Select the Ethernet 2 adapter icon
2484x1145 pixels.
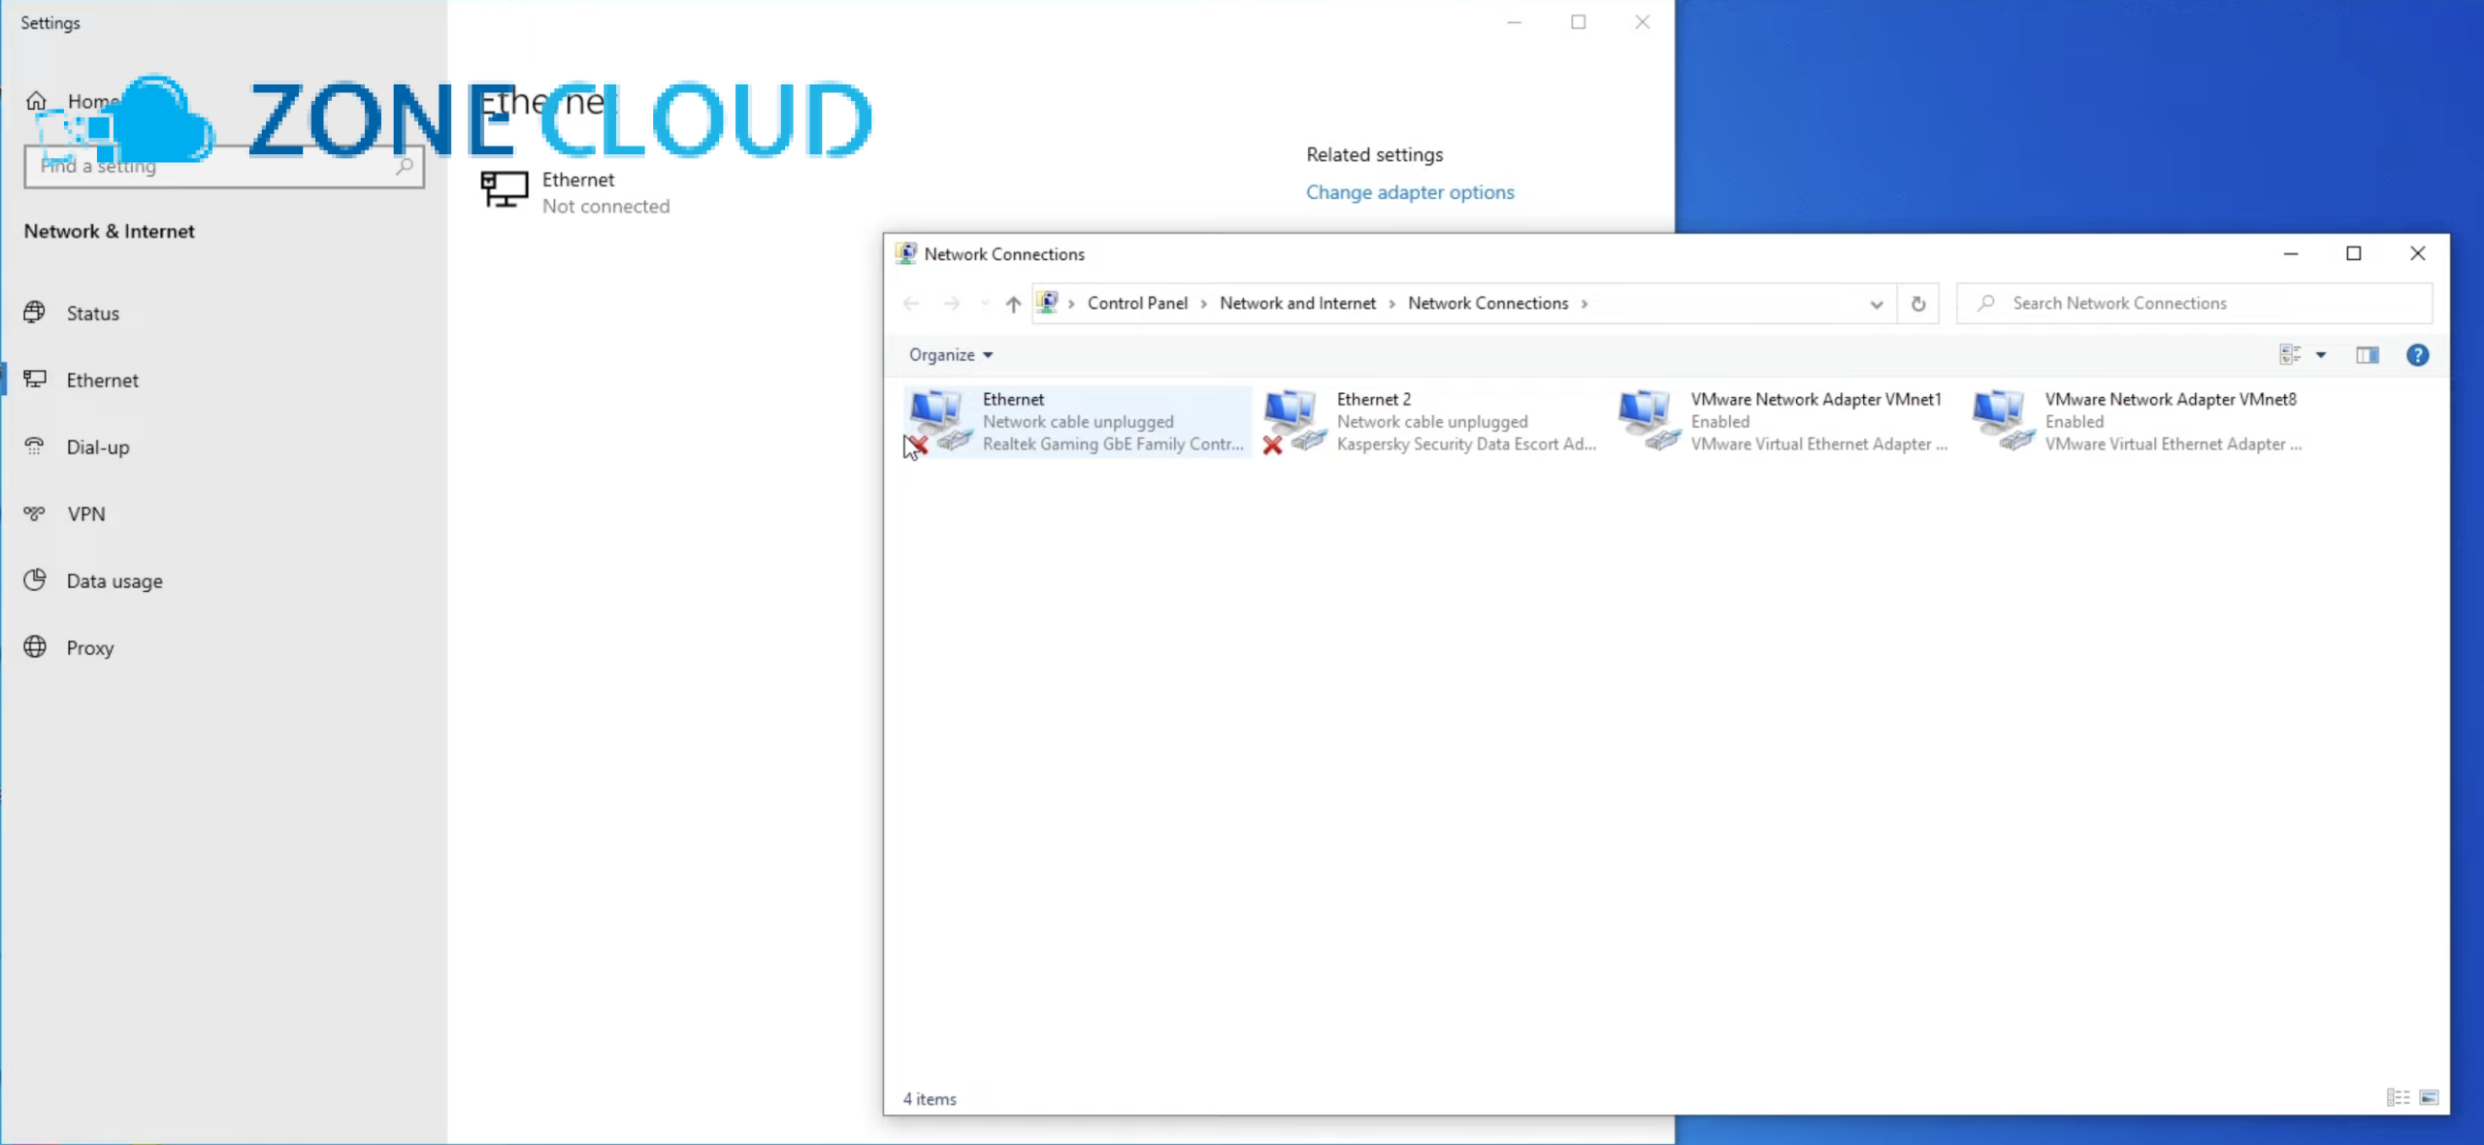(x=1293, y=422)
